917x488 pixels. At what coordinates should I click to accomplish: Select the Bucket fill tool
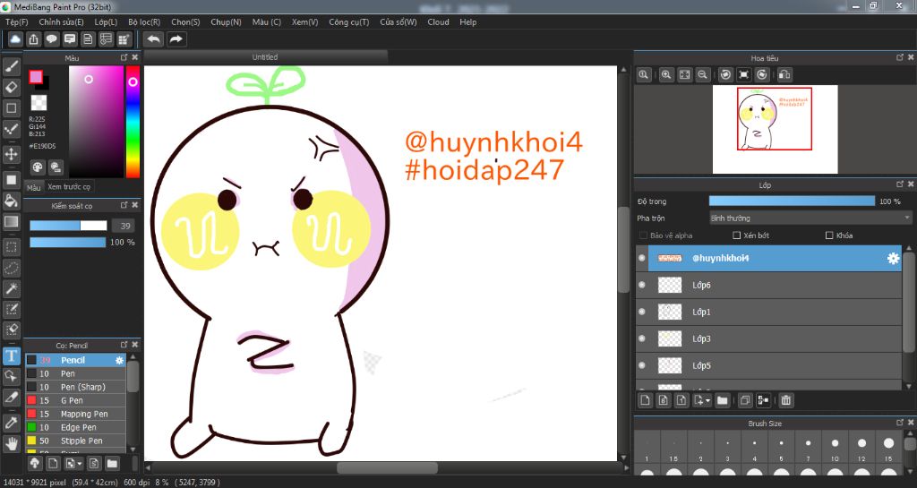[11, 201]
